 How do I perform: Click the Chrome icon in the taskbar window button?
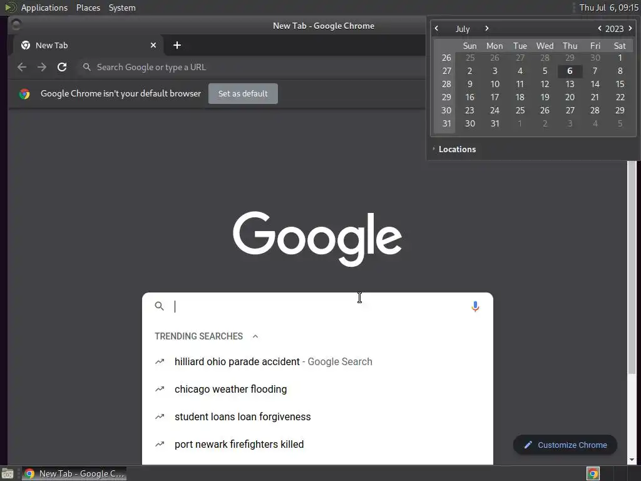[29, 473]
